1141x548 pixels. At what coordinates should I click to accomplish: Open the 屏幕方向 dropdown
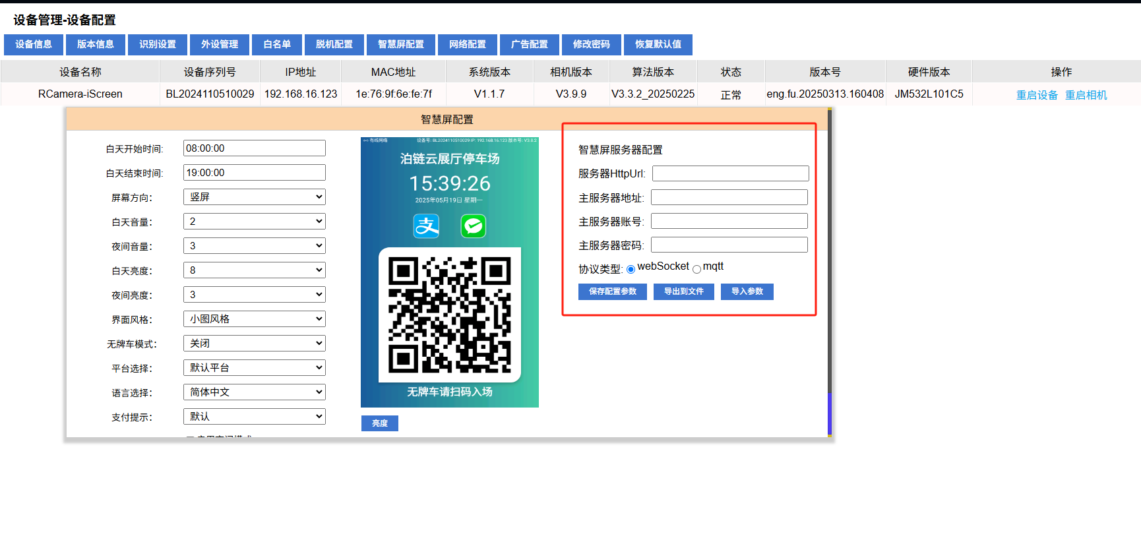point(255,197)
